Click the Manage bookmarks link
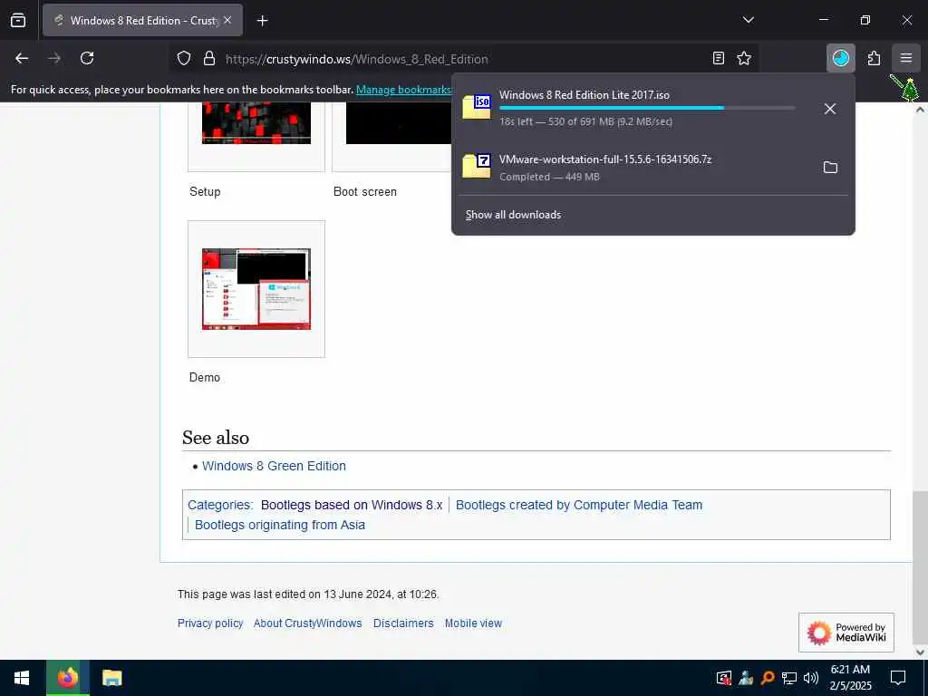The image size is (928, 696). coord(403,90)
